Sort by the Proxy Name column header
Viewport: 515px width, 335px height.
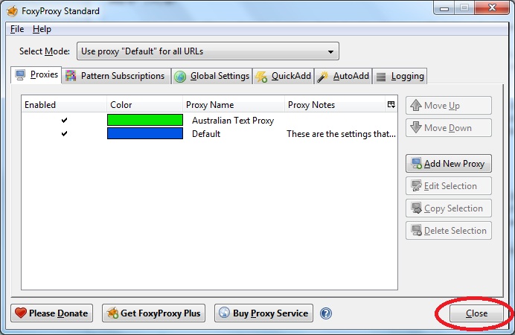pyautogui.click(x=234, y=105)
